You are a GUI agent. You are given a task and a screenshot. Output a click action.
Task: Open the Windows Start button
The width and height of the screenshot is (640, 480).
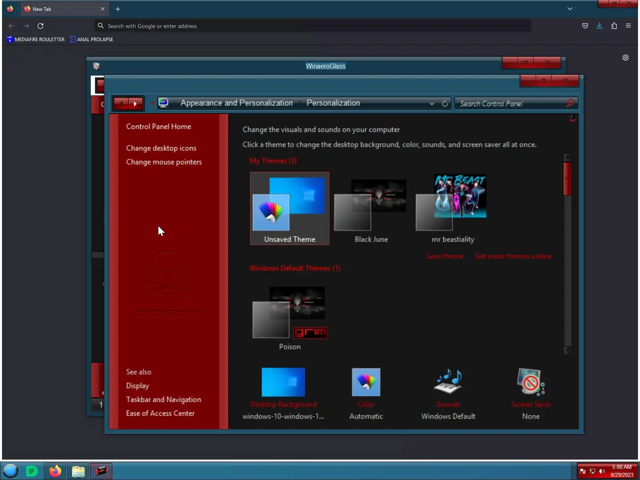tap(11, 471)
